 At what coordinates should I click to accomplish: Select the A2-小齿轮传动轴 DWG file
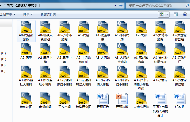tap(84, 53)
